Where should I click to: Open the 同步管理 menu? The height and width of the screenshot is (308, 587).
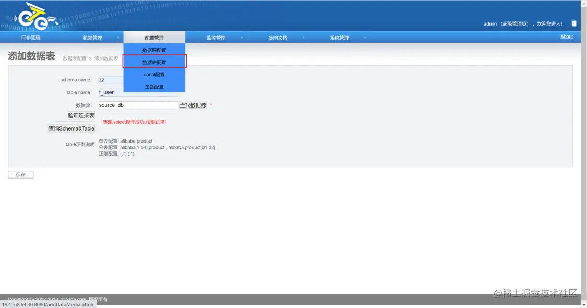[x=31, y=38]
